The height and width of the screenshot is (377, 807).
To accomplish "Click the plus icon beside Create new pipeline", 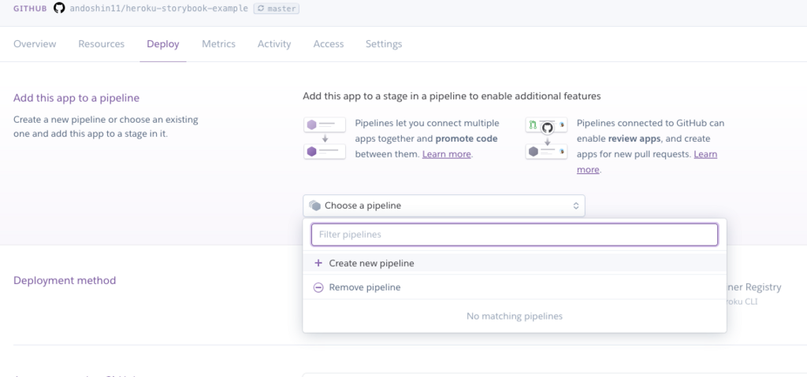I will click(x=318, y=264).
